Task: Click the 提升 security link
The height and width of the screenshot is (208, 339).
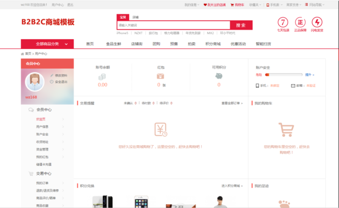Action: pyautogui.click(x=310, y=75)
